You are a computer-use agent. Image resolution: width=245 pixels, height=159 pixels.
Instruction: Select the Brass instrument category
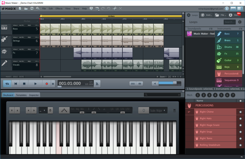point(229,40)
